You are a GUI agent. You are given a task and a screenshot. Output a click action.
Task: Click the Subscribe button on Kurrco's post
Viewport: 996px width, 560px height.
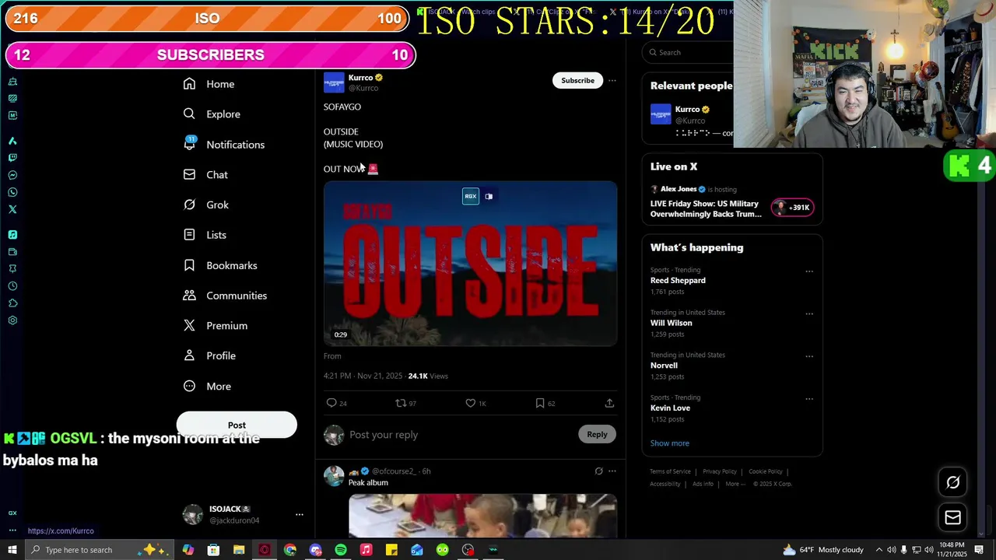click(577, 80)
